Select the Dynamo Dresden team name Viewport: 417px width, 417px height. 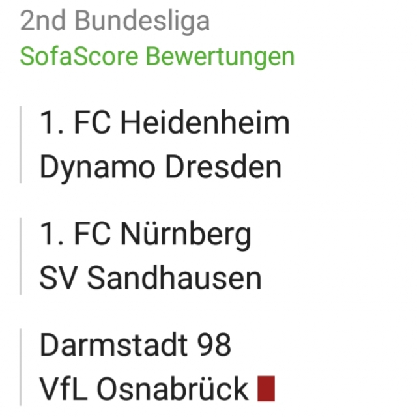[x=160, y=167]
